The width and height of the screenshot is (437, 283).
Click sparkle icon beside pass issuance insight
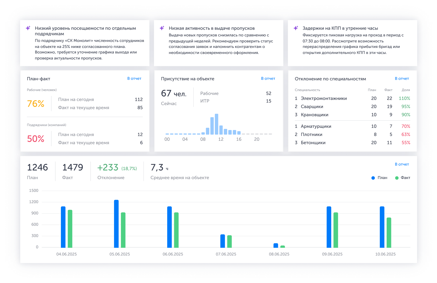162,28
